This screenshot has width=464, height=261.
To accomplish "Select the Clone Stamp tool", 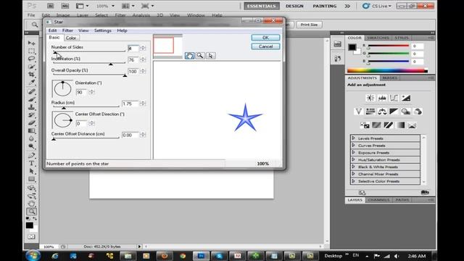I will coord(31,107).
